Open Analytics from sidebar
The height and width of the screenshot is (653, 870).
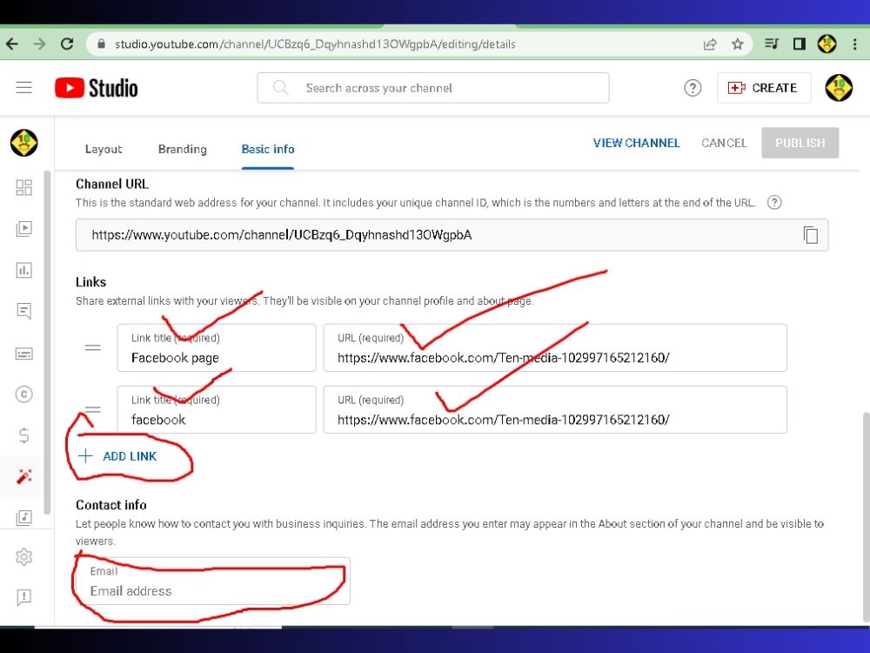23,271
